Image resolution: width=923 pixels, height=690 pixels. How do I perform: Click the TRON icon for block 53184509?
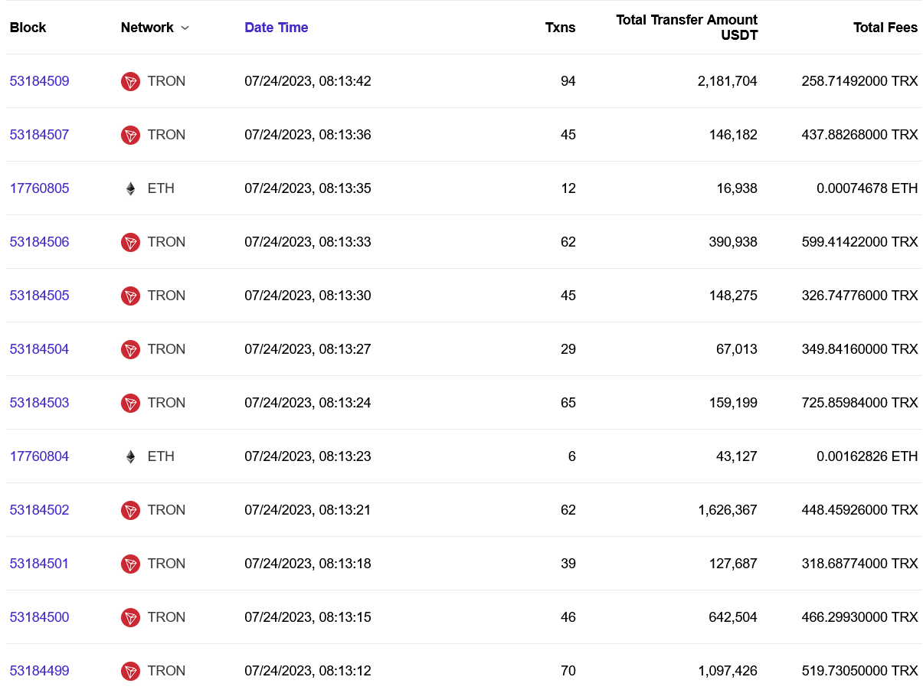[x=130, y=81]
